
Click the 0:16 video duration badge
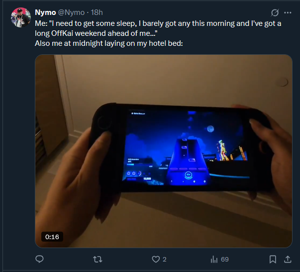(52, 237)
